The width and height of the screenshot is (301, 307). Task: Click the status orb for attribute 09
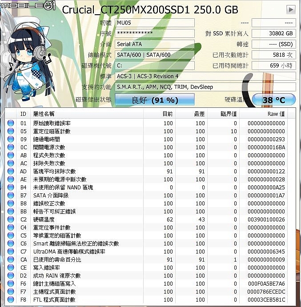(x=11, y=139)
